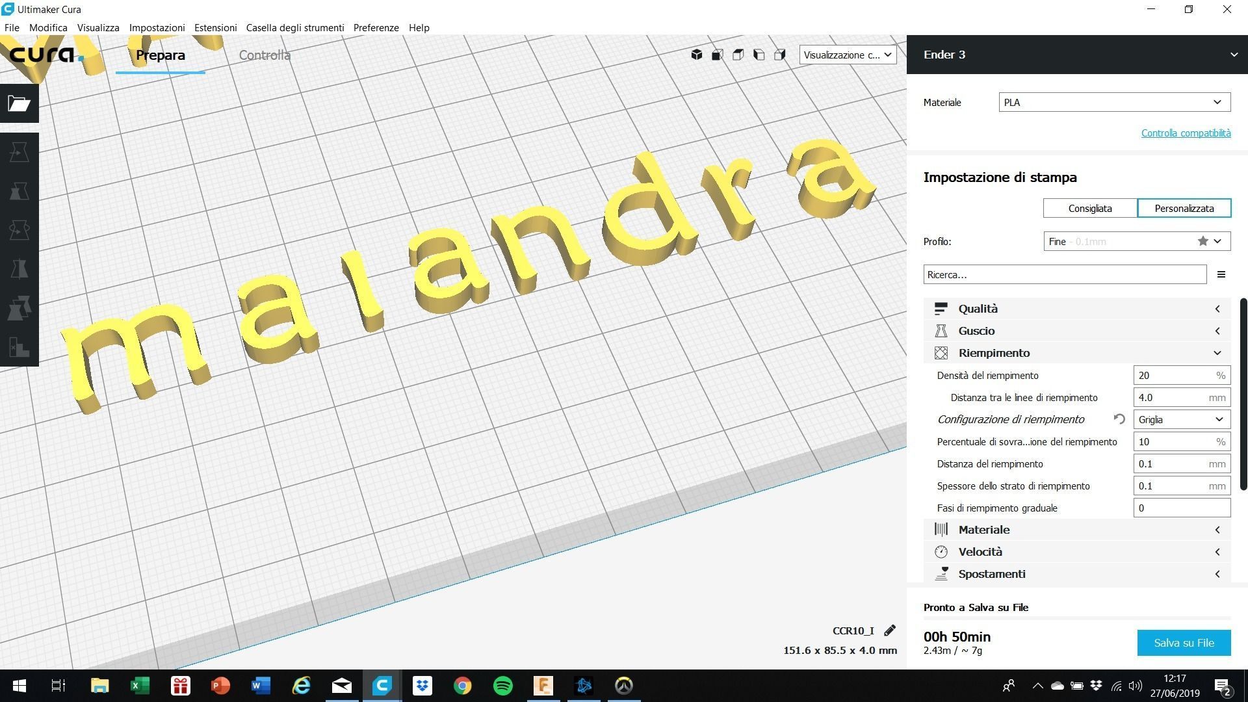This screenshot has height=702, width=1248.
Task: Open the settings visibility hamburger menu
Action: coord(1221,274)
